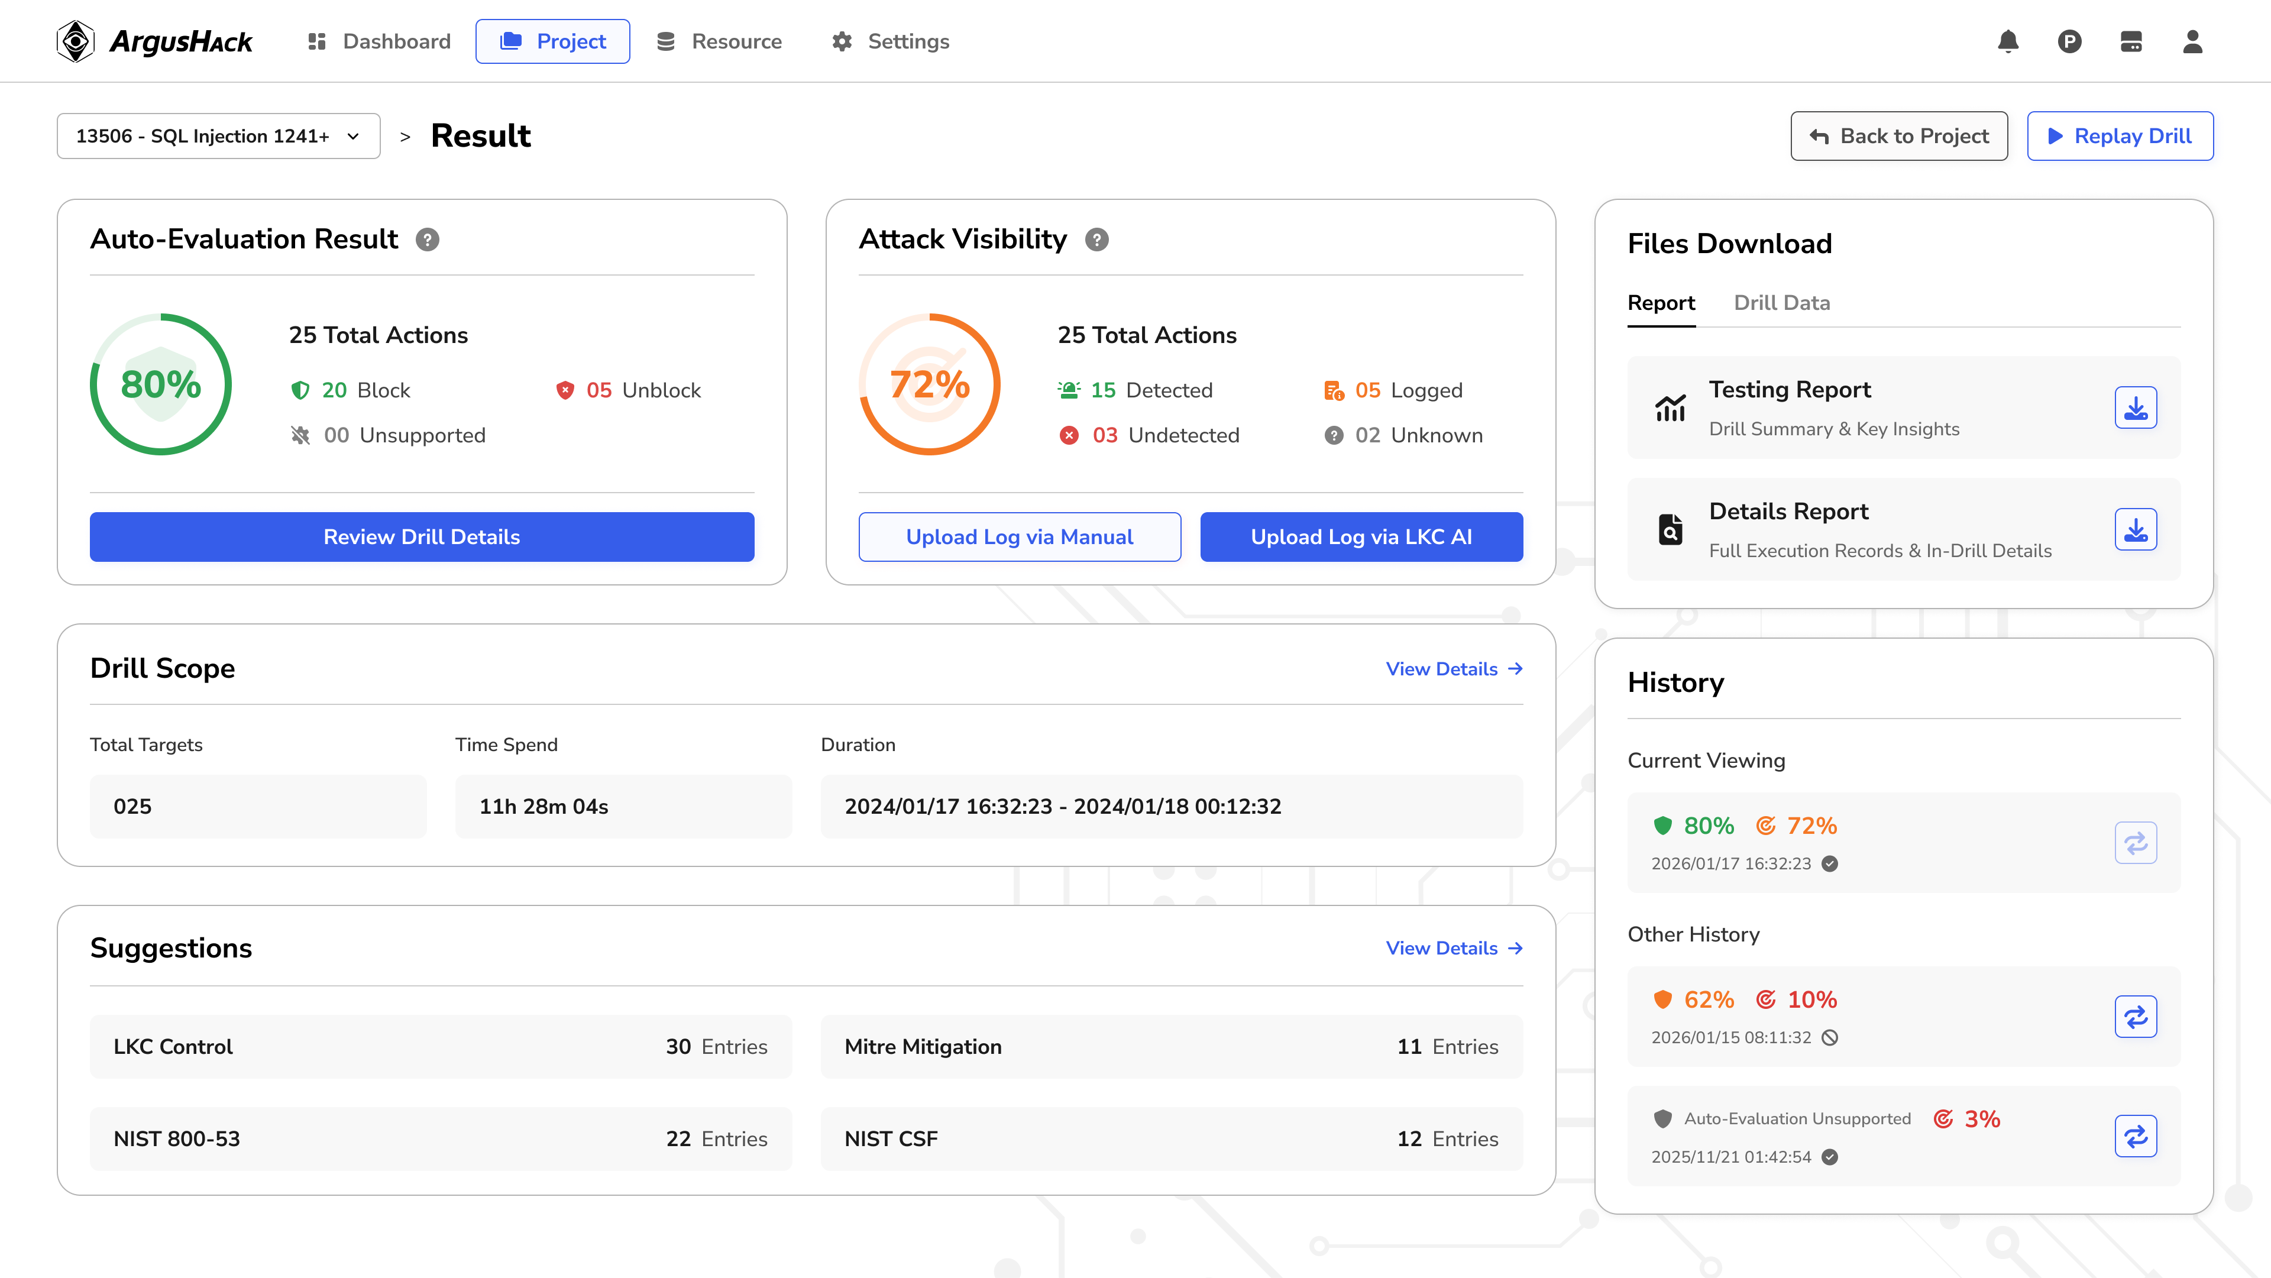
Task: Click Back to Project button
Action: click(1899, 136)
